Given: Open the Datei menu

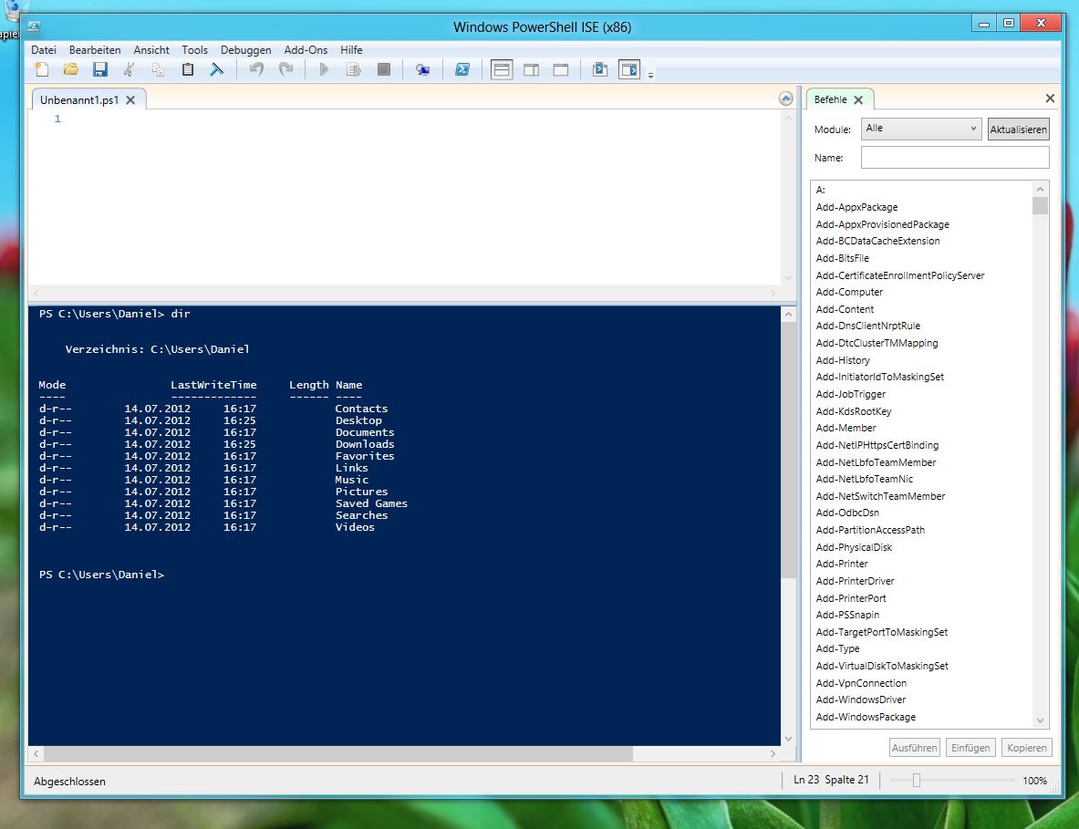Looking at the screenshot, I should pyautogui.click(x=44, y=49).
